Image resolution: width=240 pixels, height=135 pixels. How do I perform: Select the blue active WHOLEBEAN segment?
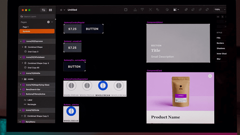coord(103,88)
